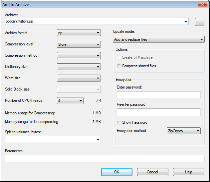Close the Add to Archive dialog
This screenshot has width=210, height=182.
(x=202, y=5)
